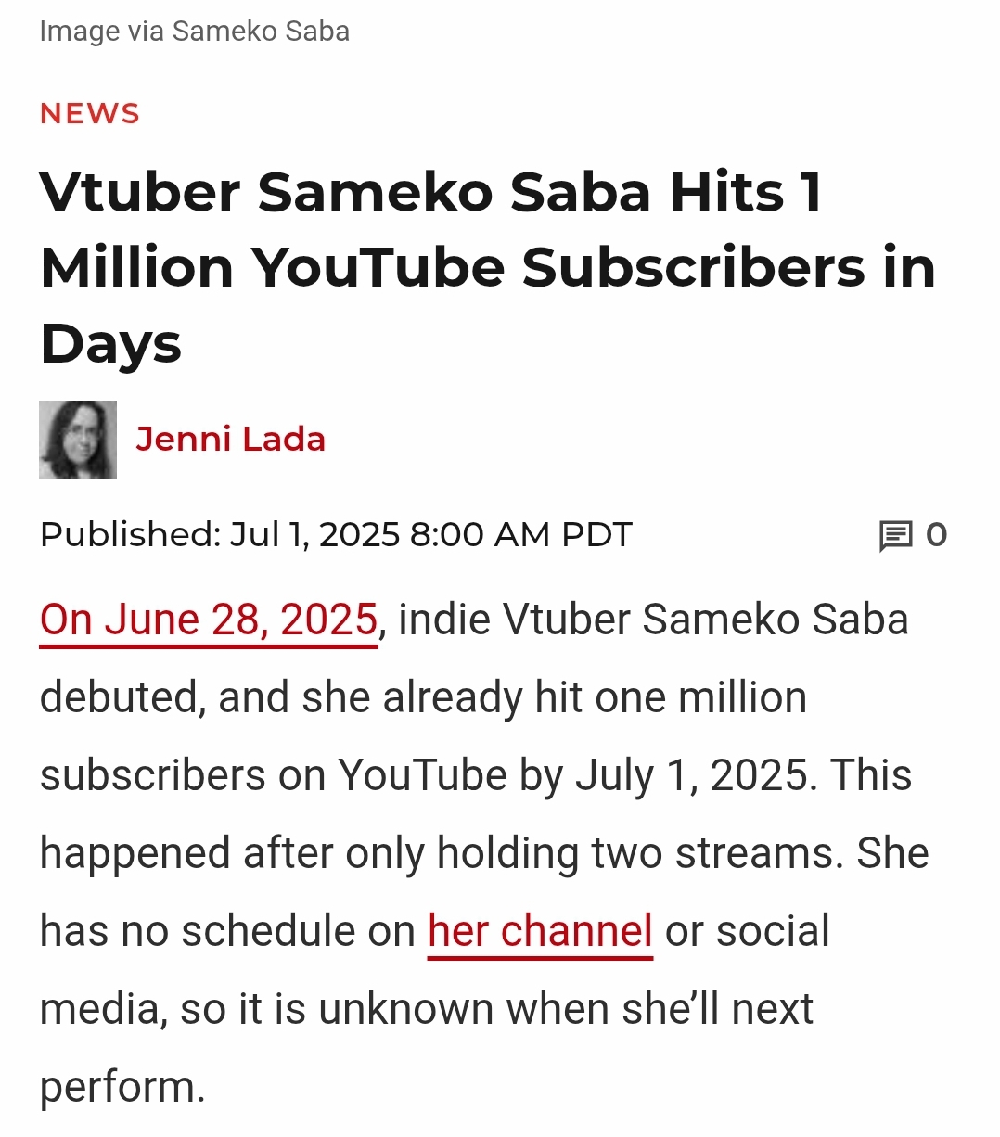The height and width of the screenshot is (1137, 1000).
Task: Click the article headline's first line
Action: [x=430, y=192]
